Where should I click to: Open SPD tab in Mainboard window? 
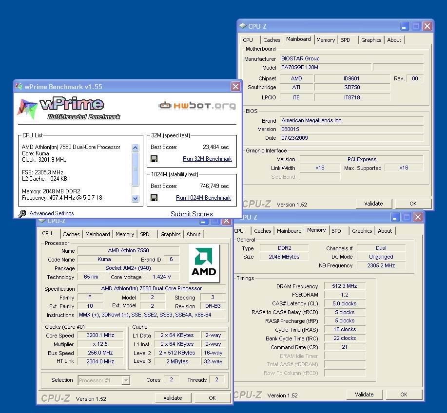click(346, 40)
